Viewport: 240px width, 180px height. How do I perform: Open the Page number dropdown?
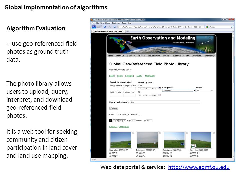coord(133,121)
